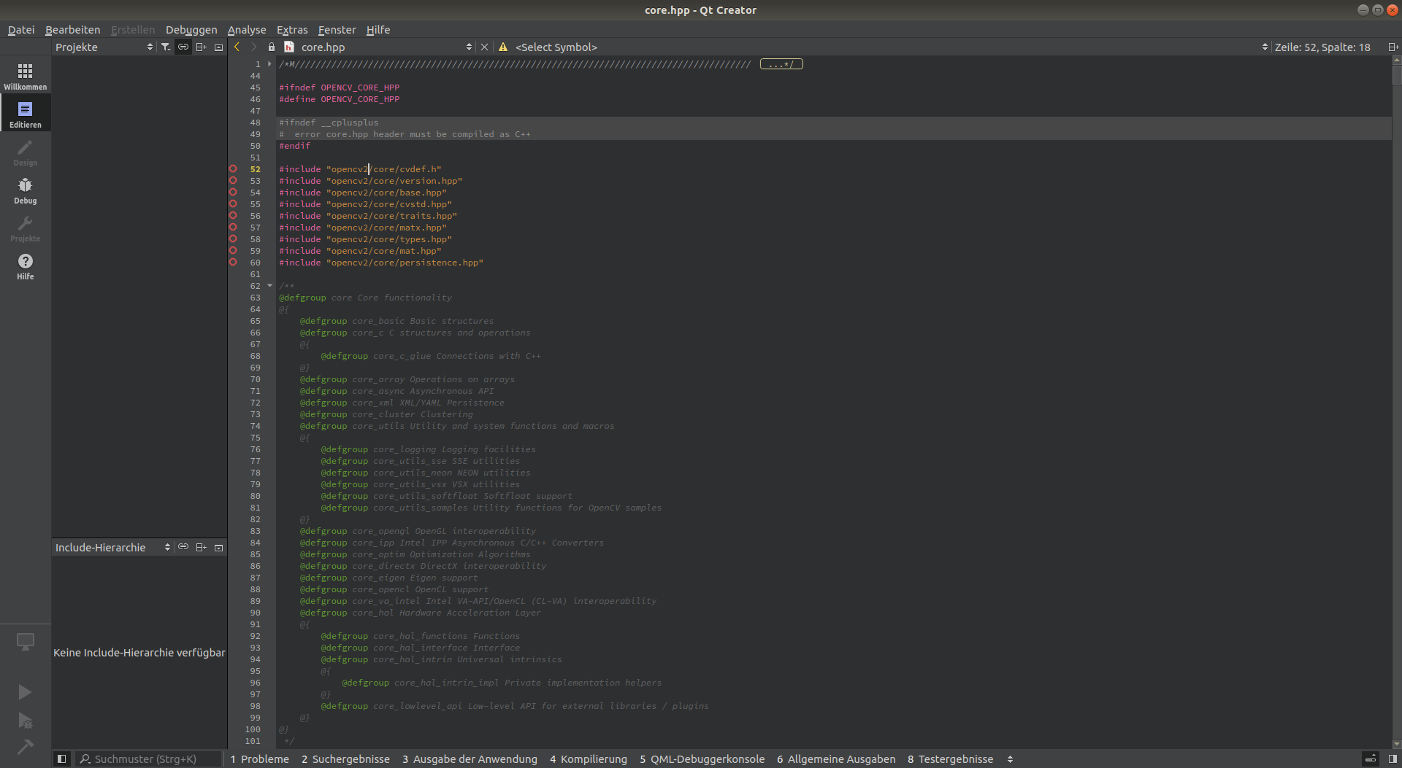This screenshot has height=768, width=1402.
Task: Open the kit selector monitor icon
Action: point(26,642)
